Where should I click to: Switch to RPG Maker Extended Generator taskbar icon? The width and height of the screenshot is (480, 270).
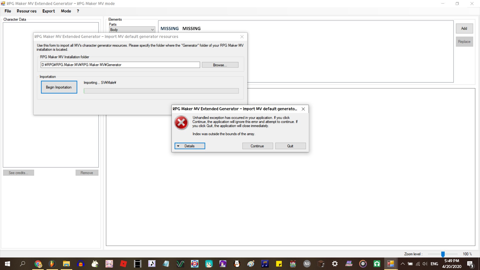391,264
